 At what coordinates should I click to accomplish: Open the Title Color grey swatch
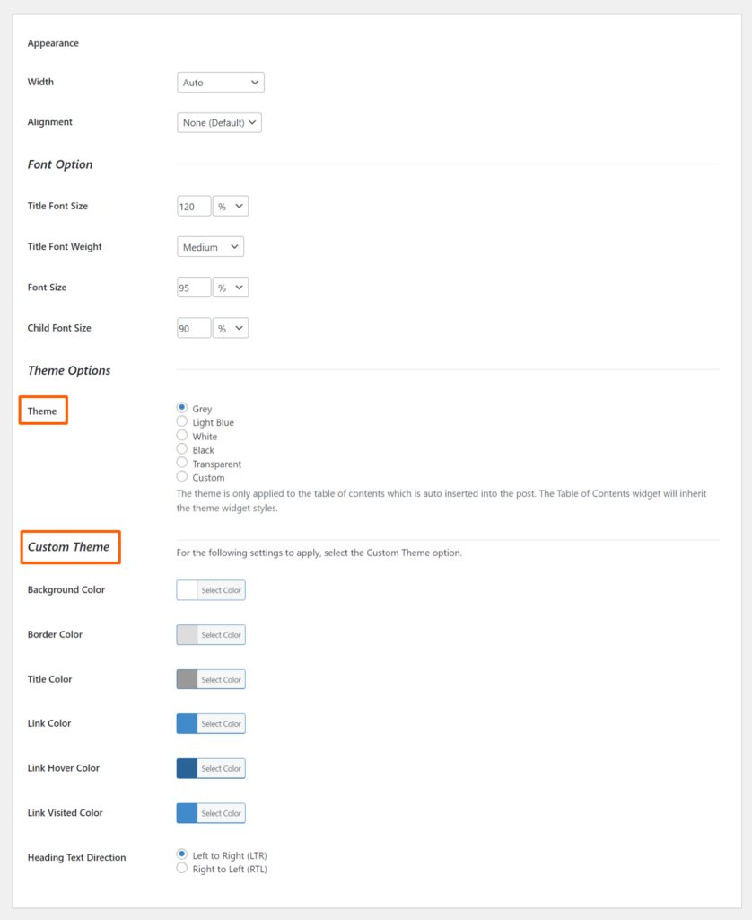(187, 679)
